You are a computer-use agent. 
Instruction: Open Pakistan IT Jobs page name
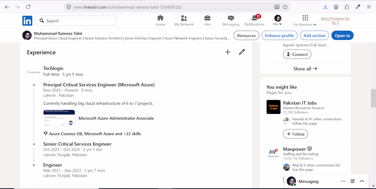pos(300,103)
